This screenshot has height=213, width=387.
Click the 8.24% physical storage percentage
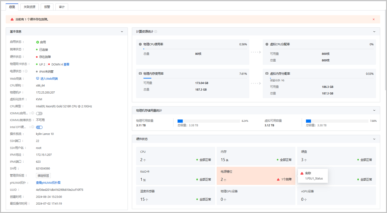click(245, 121)
